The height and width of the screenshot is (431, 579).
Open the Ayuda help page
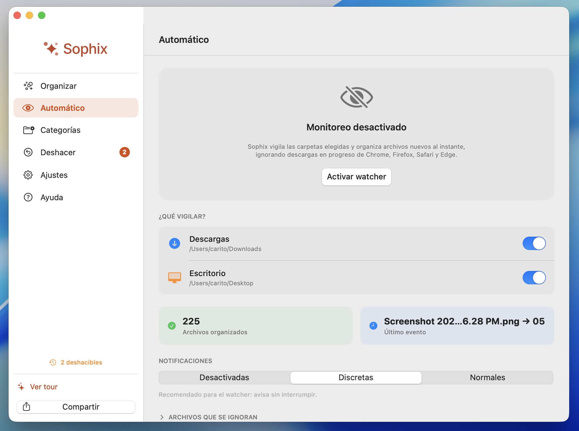coord(76,197)
